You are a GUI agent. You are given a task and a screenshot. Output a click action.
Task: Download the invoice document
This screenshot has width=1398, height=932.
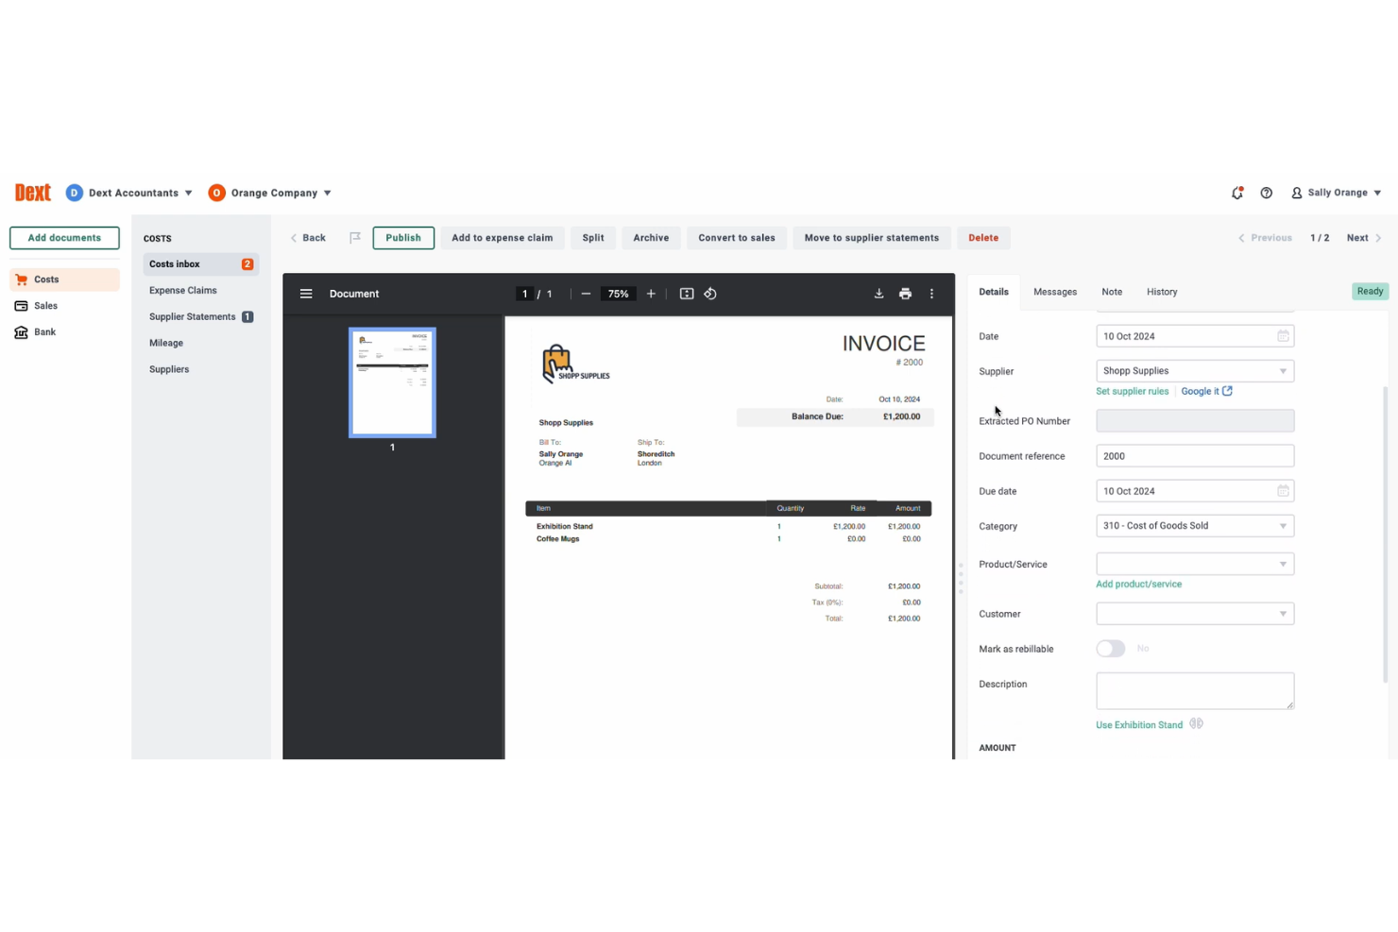pyautogui.click(x=878, y=293)
